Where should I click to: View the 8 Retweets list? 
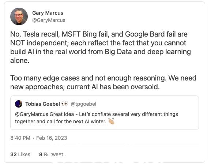[51, 154]
